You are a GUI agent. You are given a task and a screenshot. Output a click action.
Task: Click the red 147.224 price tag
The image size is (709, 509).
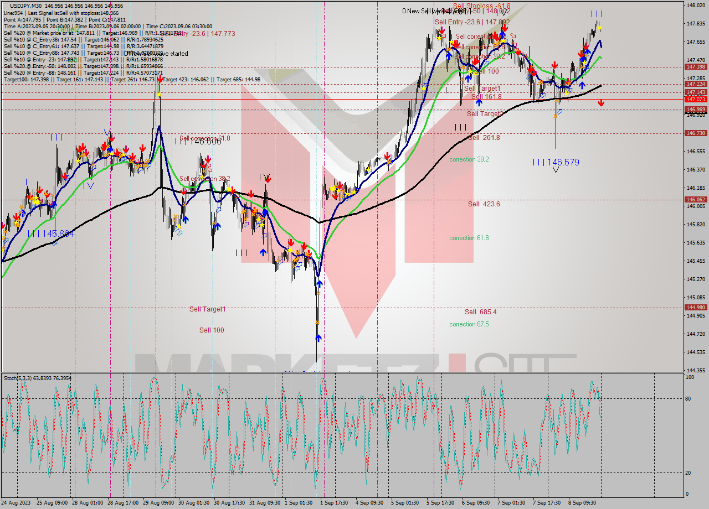tap(696, 84)
